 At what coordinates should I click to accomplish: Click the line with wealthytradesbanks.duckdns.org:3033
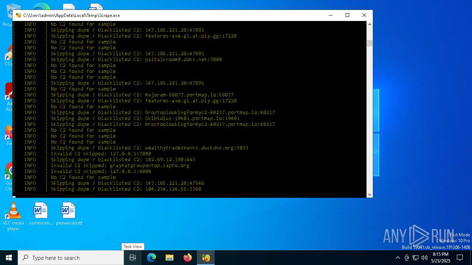tap(131, 148)
